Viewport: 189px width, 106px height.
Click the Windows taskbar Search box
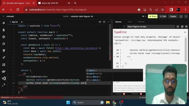click(88, 102)
